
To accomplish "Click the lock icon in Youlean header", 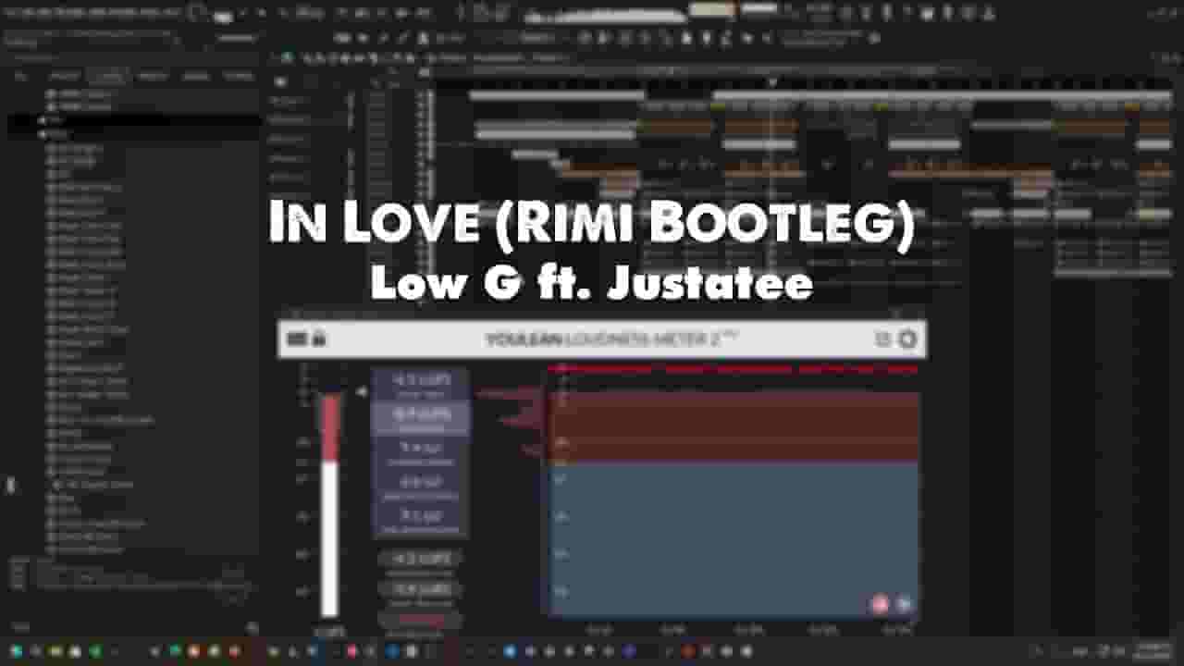I will [319, 339].
